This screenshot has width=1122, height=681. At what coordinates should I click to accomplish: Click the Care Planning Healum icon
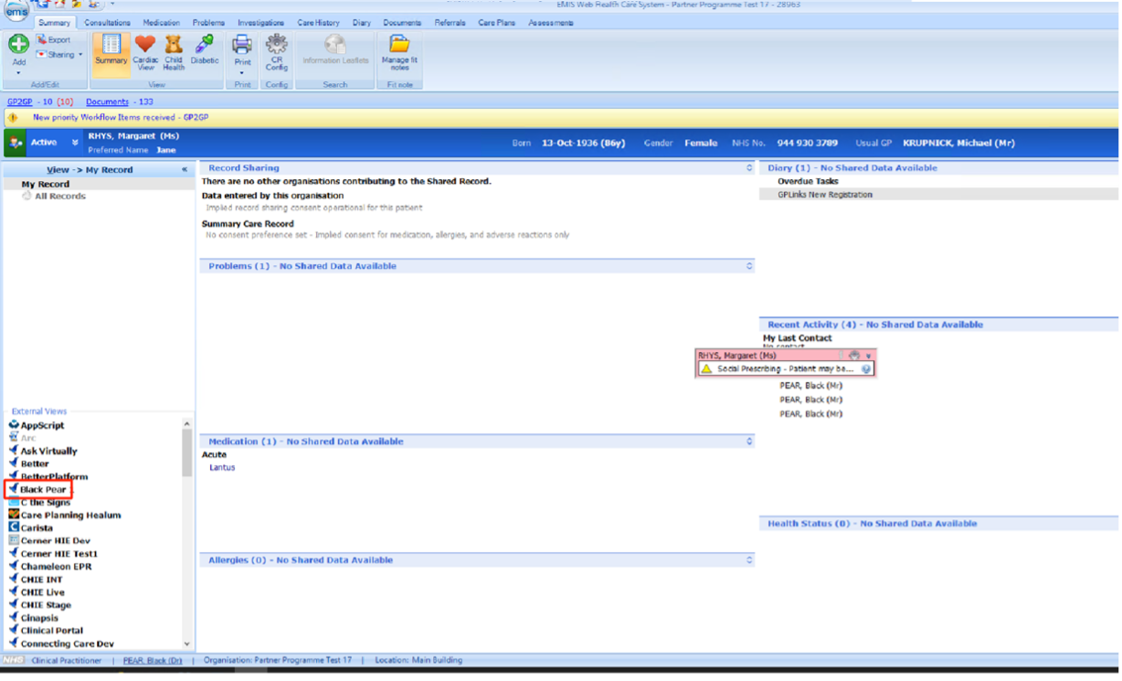point(14,515)
